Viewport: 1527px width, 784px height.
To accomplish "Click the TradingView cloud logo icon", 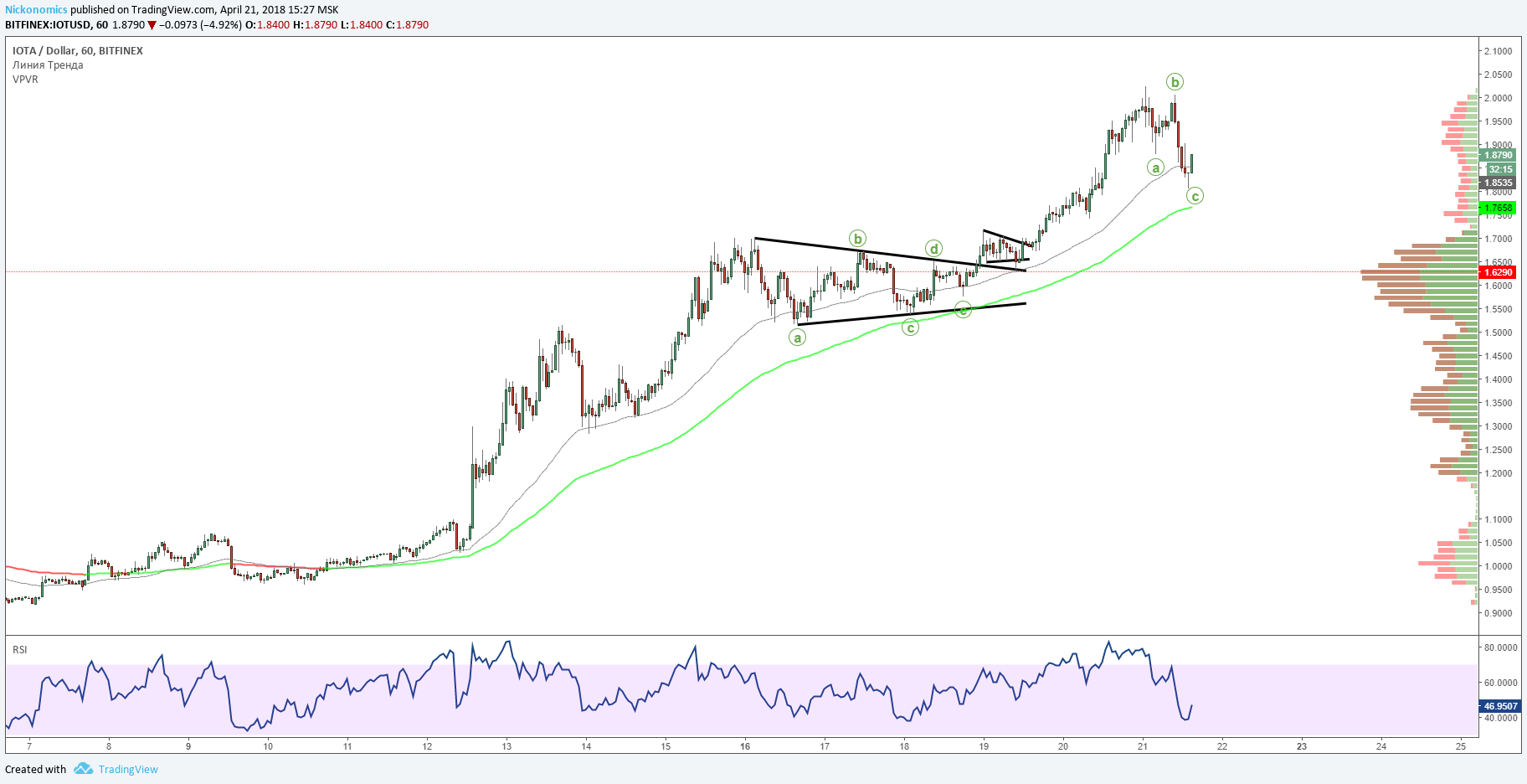I will tap(83, 768).
